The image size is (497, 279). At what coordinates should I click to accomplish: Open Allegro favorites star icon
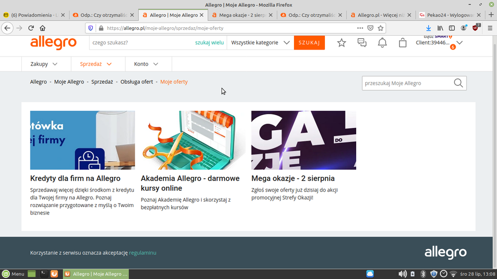click(x=341, y=43)
